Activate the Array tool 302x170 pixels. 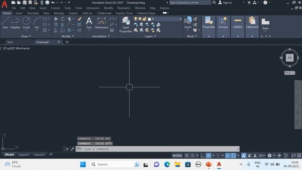pyautogui.click(x=69, y=30)
